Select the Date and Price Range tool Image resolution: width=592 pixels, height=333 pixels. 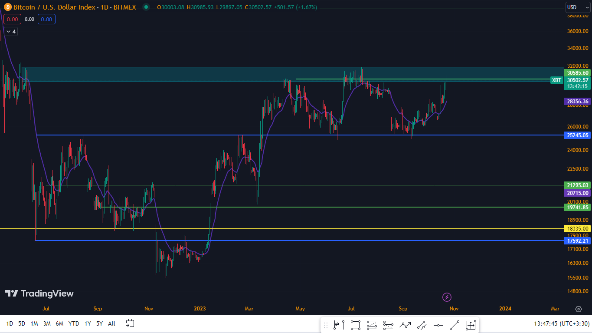471,325
